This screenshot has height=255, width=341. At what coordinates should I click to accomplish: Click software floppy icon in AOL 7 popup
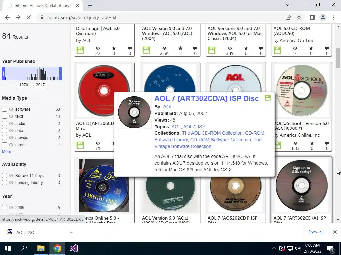click(x=268, y=98)
